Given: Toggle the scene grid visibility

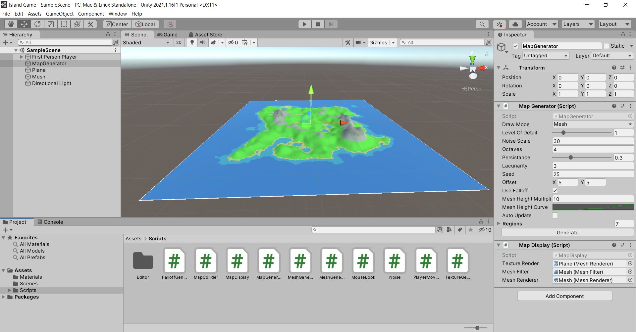Looking at the screenshot, I should tap(245, 42).
